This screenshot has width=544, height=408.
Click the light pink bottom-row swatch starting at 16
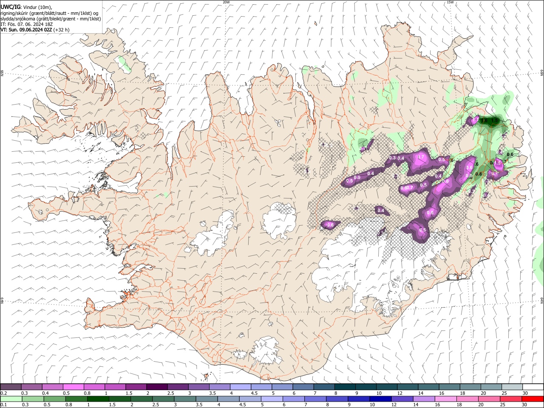coord(446,399)
